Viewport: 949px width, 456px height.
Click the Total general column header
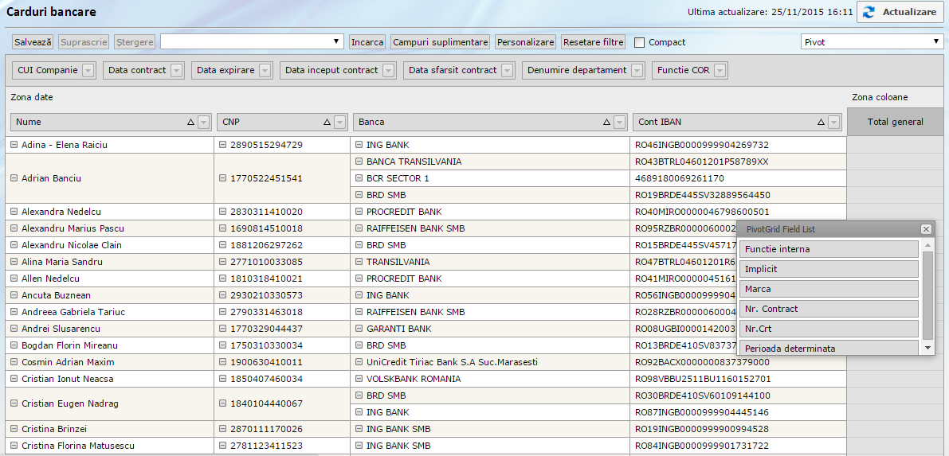pyautogui.click(x=895, y=123)
